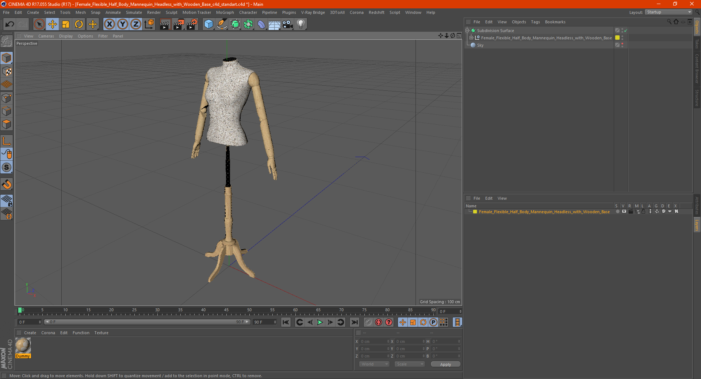701x379 pixels.
Task: Toggle snap S icon in sidebar
Action: [7, 167]
